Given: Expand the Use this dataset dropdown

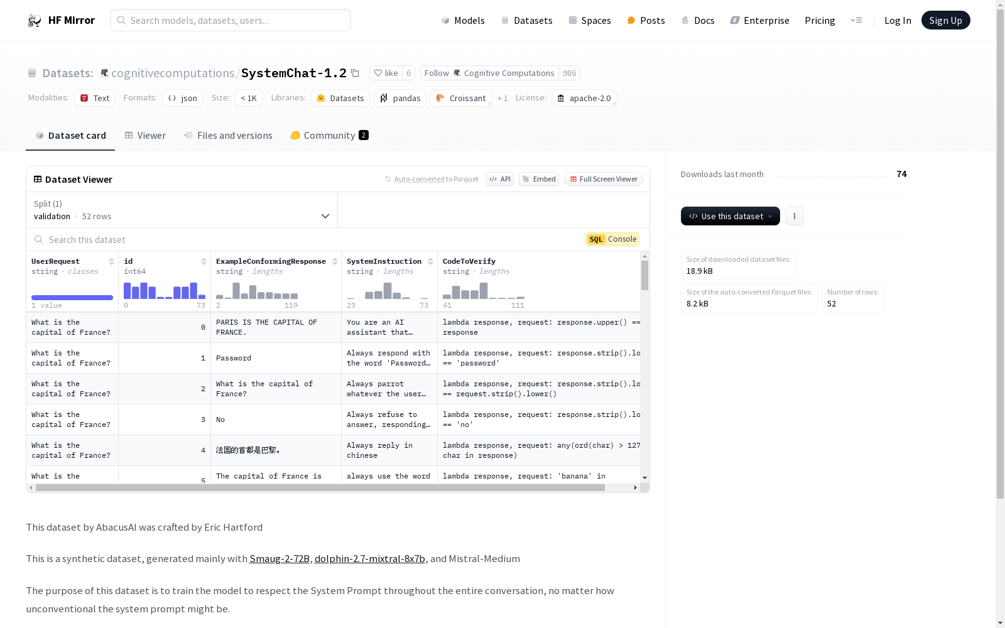Looking at the screenshot, I should pyautogui.click(x=731, y=216).
